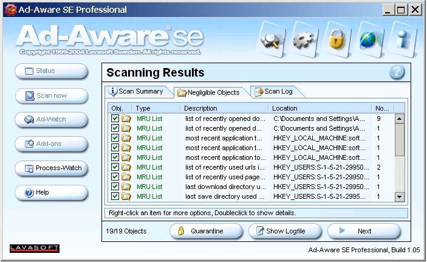Open the Status page
Image resolution: width=427 pixels, height=262 pixels.
tap(51, 71)
